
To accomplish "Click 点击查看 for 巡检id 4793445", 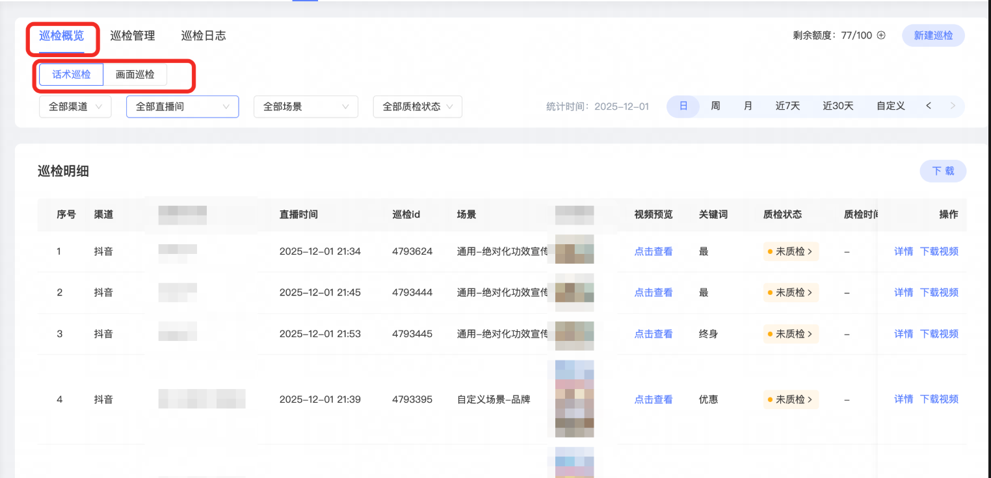I will coord(654,334).
